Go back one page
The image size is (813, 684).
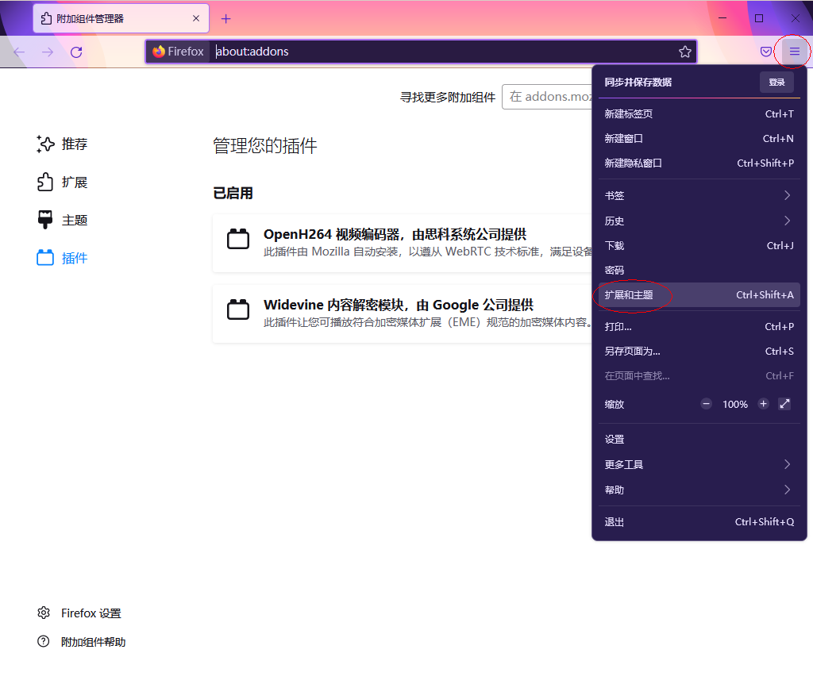(19, 52)
